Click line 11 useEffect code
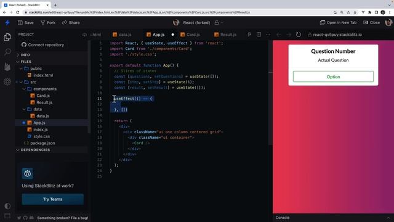The height and width of the screenshot is (222, 394). (x=133, y=99)
